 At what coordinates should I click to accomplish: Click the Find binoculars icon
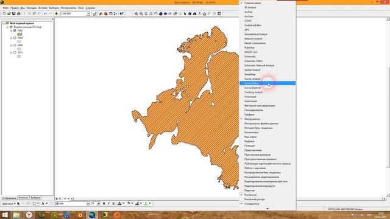point(194,13)
